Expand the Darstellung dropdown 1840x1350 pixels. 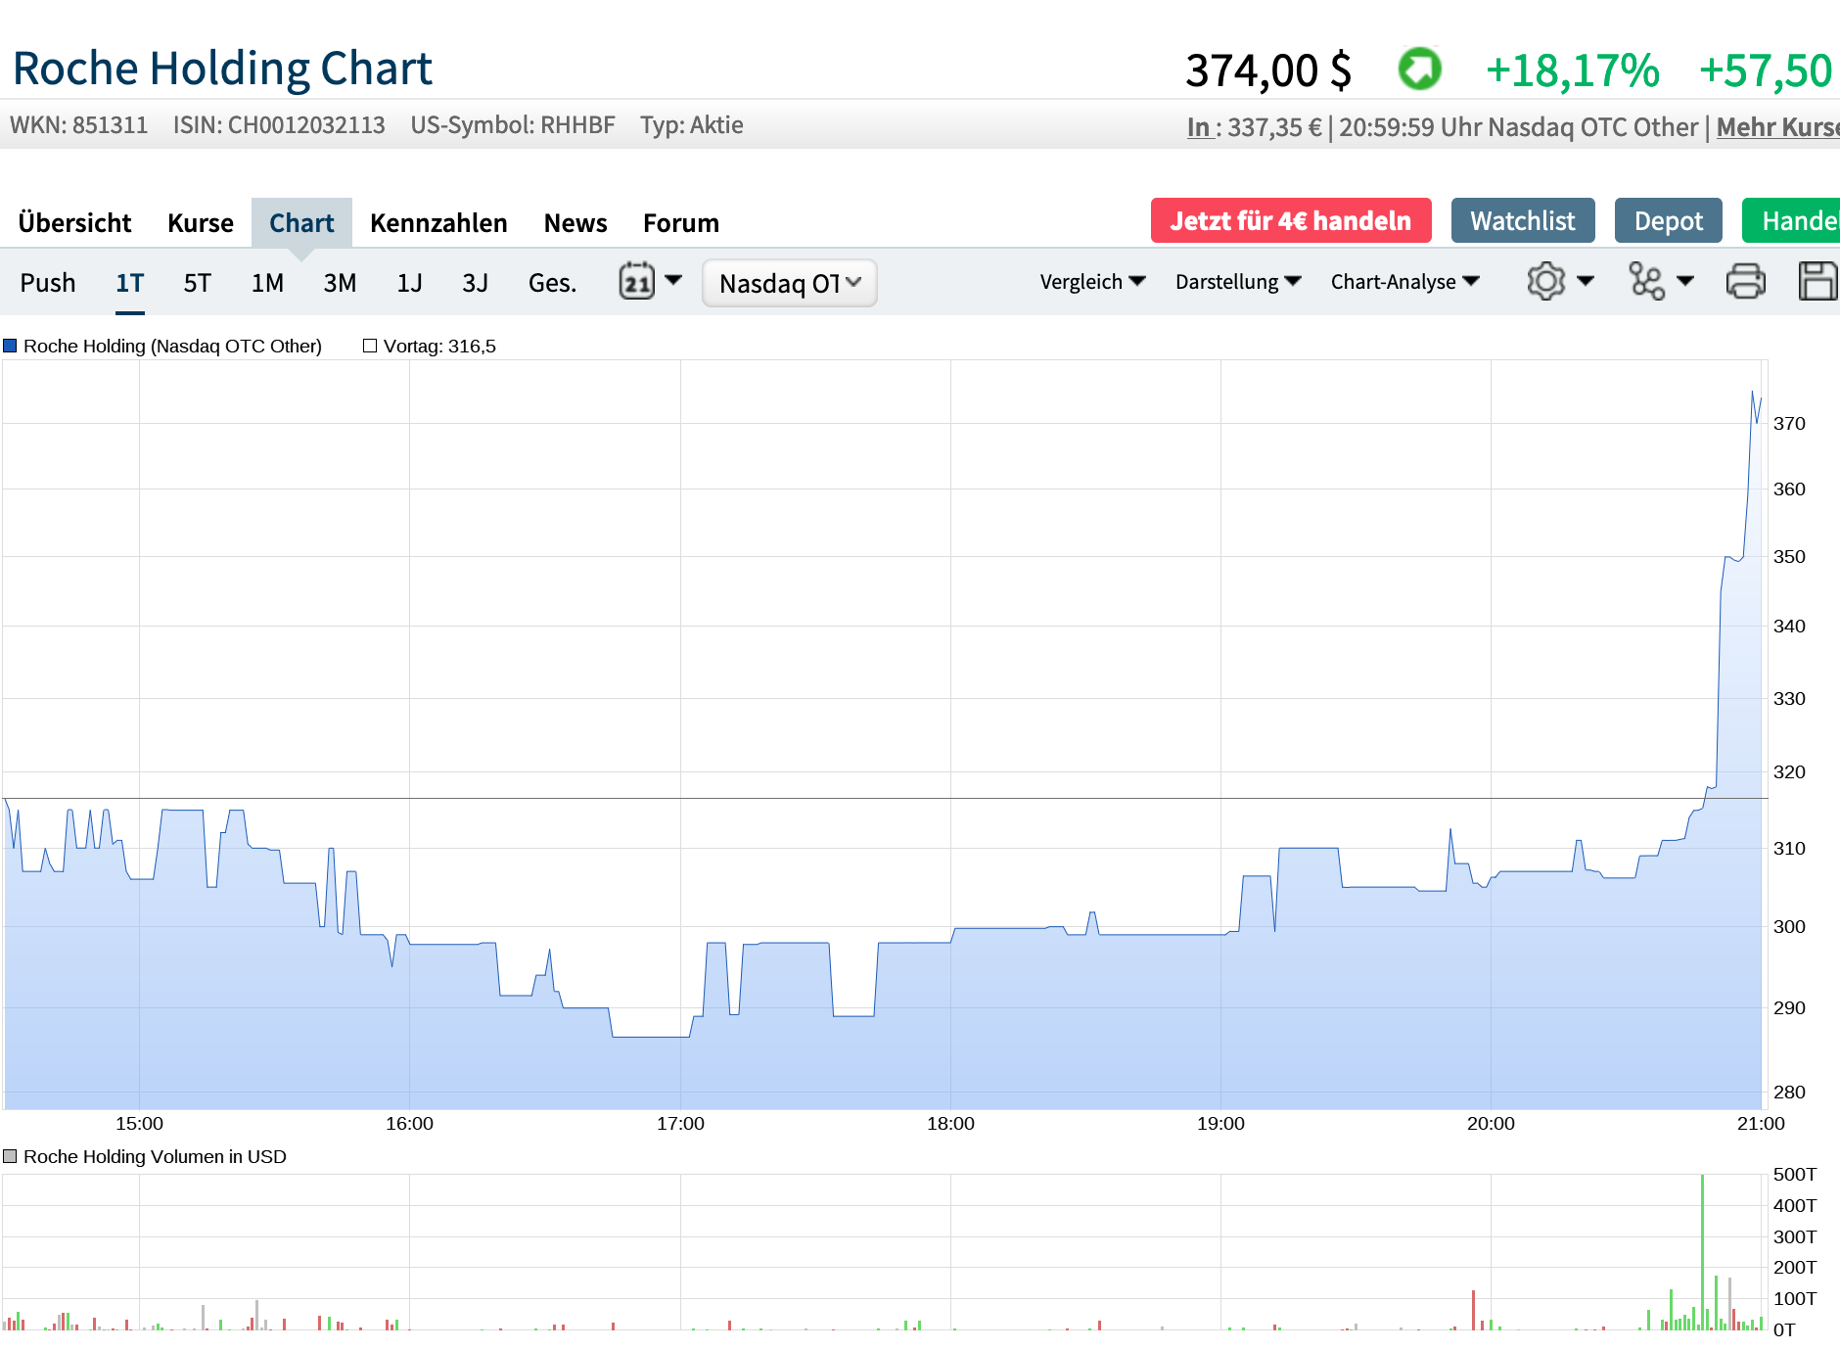1238,282
